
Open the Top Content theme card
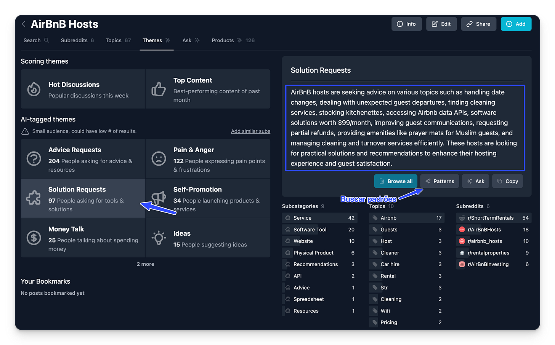(208, 89)
